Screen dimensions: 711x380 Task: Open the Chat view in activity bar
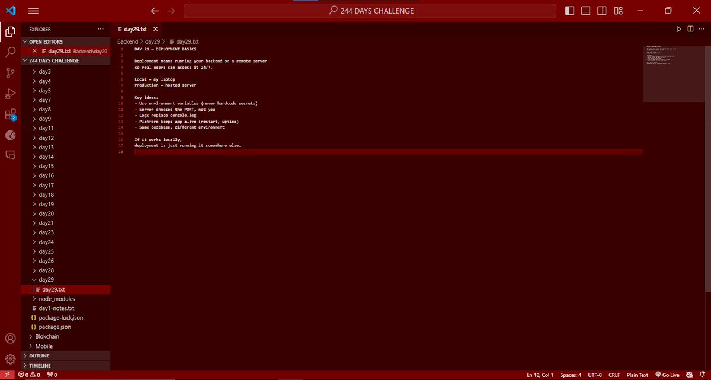tap(10, 155)
